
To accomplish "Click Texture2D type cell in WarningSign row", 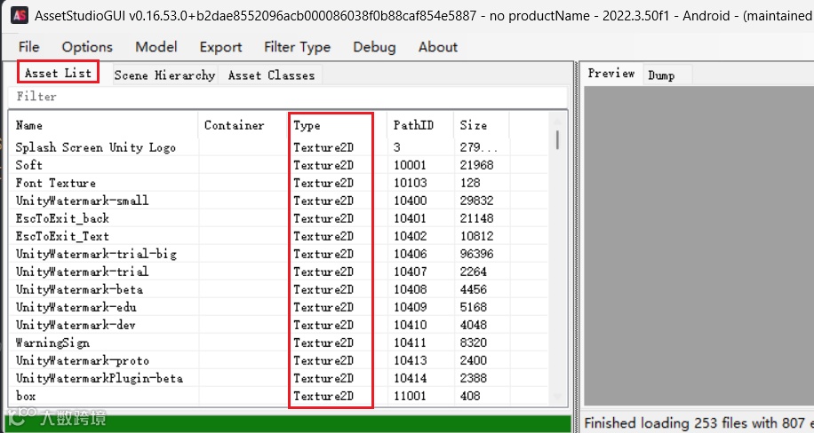I will point(323,342).
